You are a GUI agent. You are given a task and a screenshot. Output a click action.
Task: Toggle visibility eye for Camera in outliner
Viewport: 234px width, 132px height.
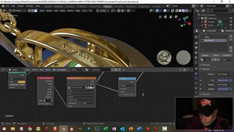pos(231,22)
